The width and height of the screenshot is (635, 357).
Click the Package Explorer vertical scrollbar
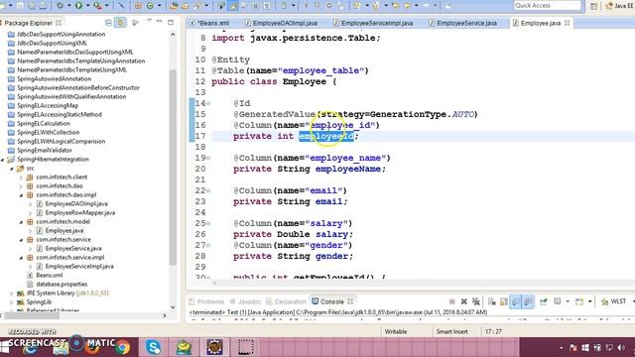[x=173, y=168]
